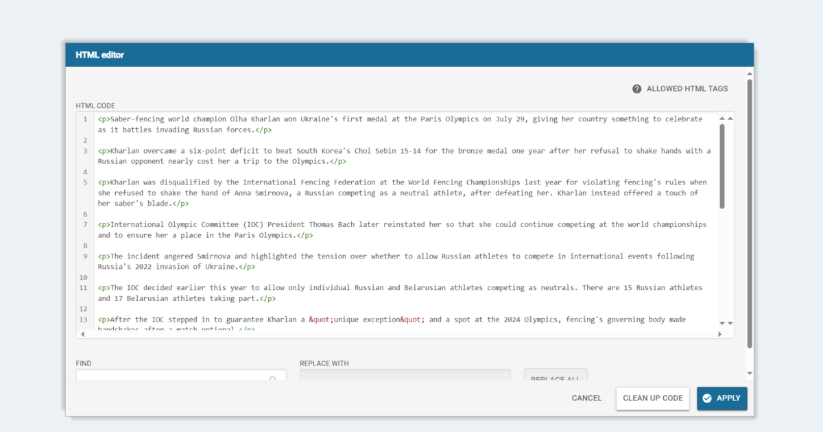
Task: Click line number 1 in the gutter
Action: 85,119
